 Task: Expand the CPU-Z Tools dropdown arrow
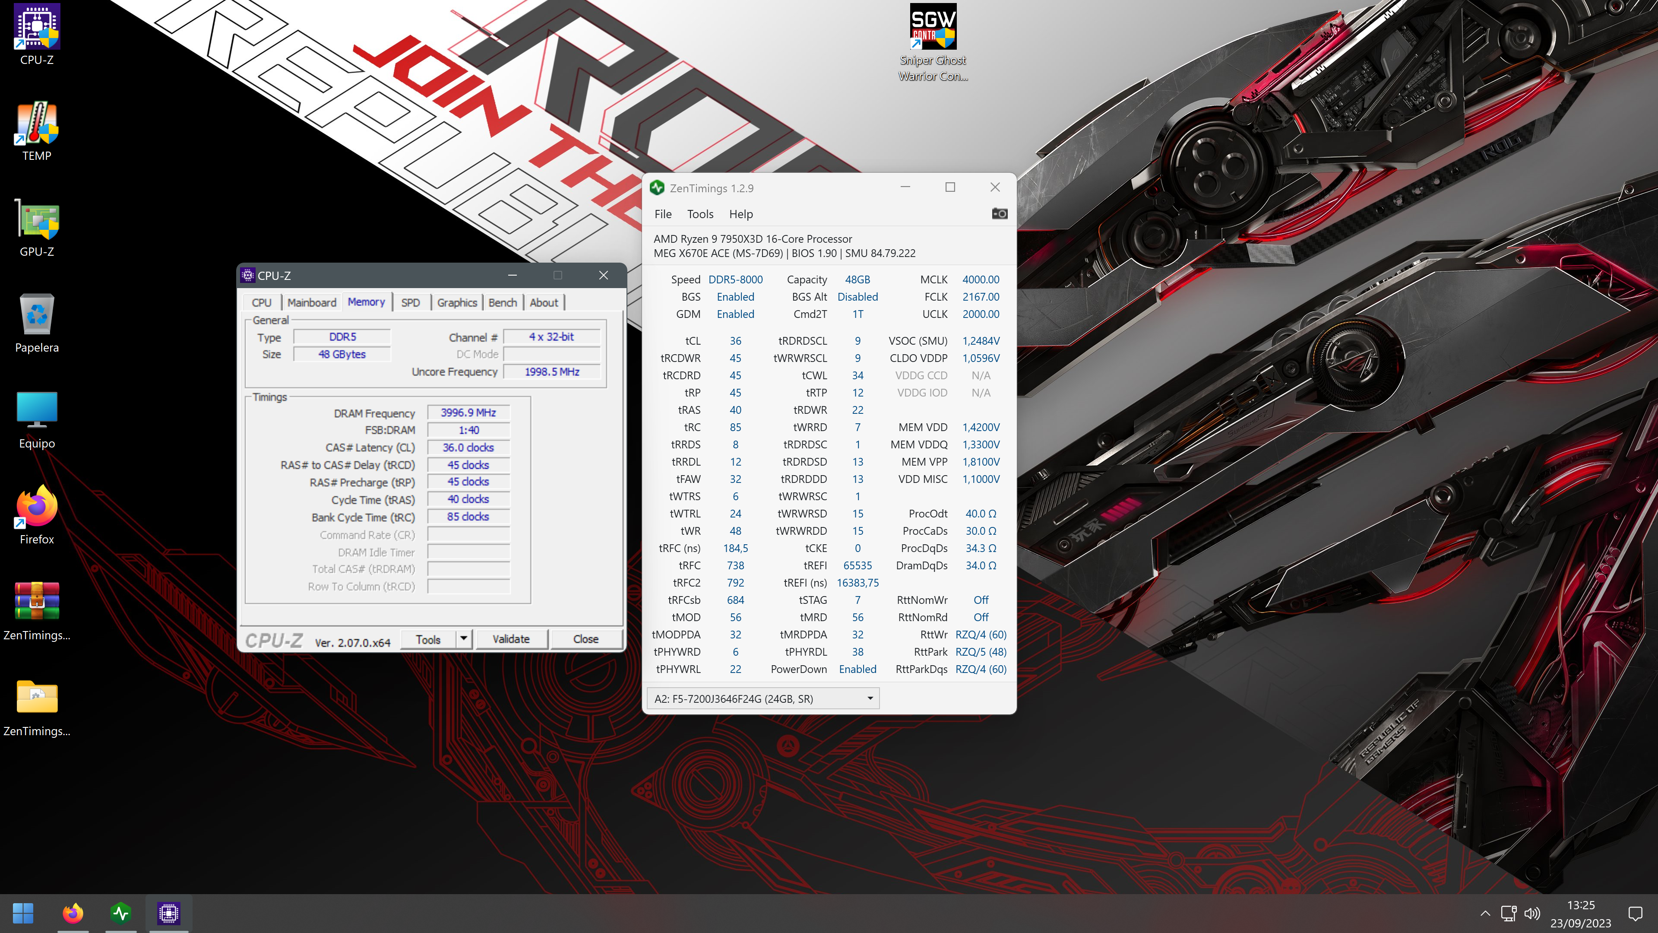pos(464,639)
